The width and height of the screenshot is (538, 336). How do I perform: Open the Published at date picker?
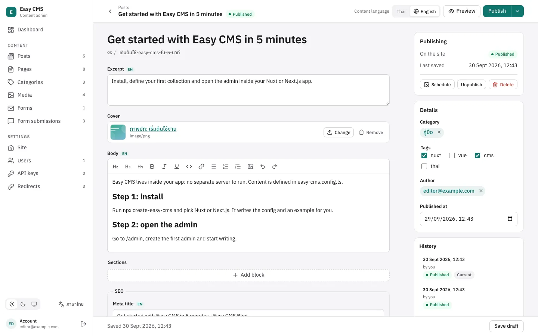510,219
